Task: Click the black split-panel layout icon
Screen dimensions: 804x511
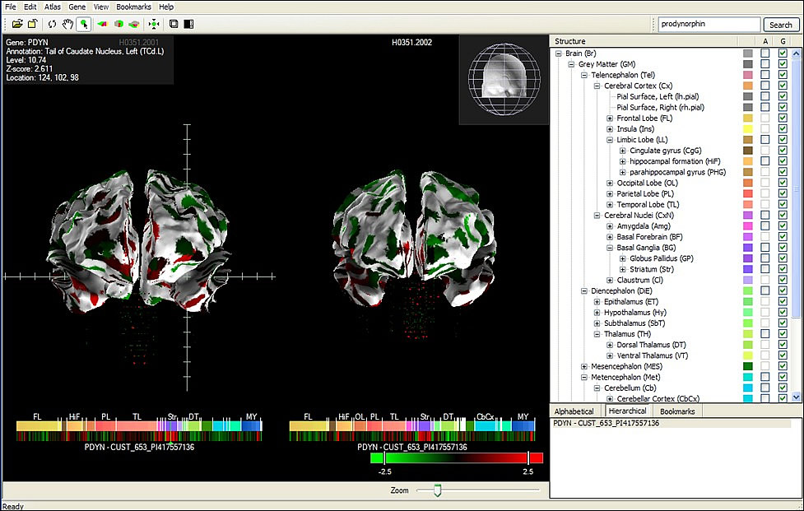Action: coord(188,24)
